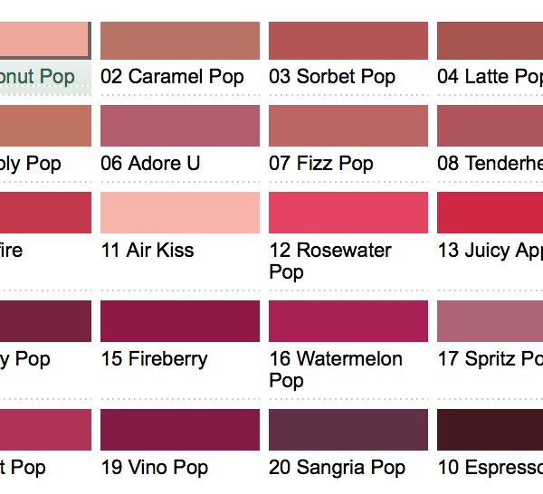Image resolution: width=543 pixels, height=494 pixels.
Task: Choose the 17 Spritz Pop color swatch
Action: pos(490,321)
